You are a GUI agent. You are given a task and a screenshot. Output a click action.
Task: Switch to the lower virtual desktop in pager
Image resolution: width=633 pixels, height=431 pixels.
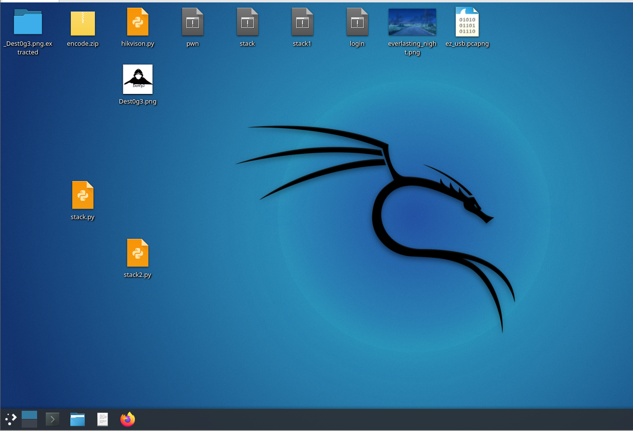point(29,423)
